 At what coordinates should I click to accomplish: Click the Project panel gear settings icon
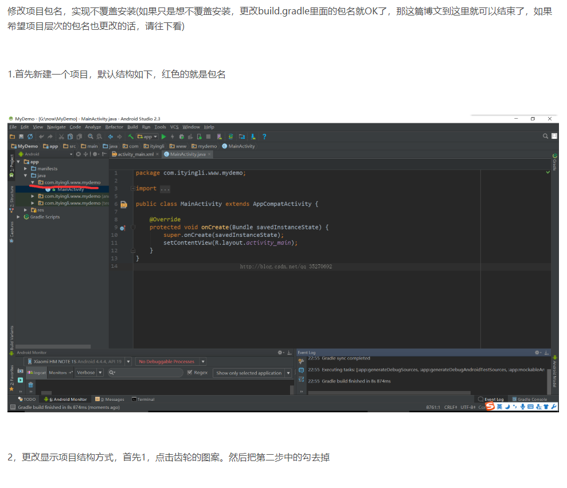96,154
